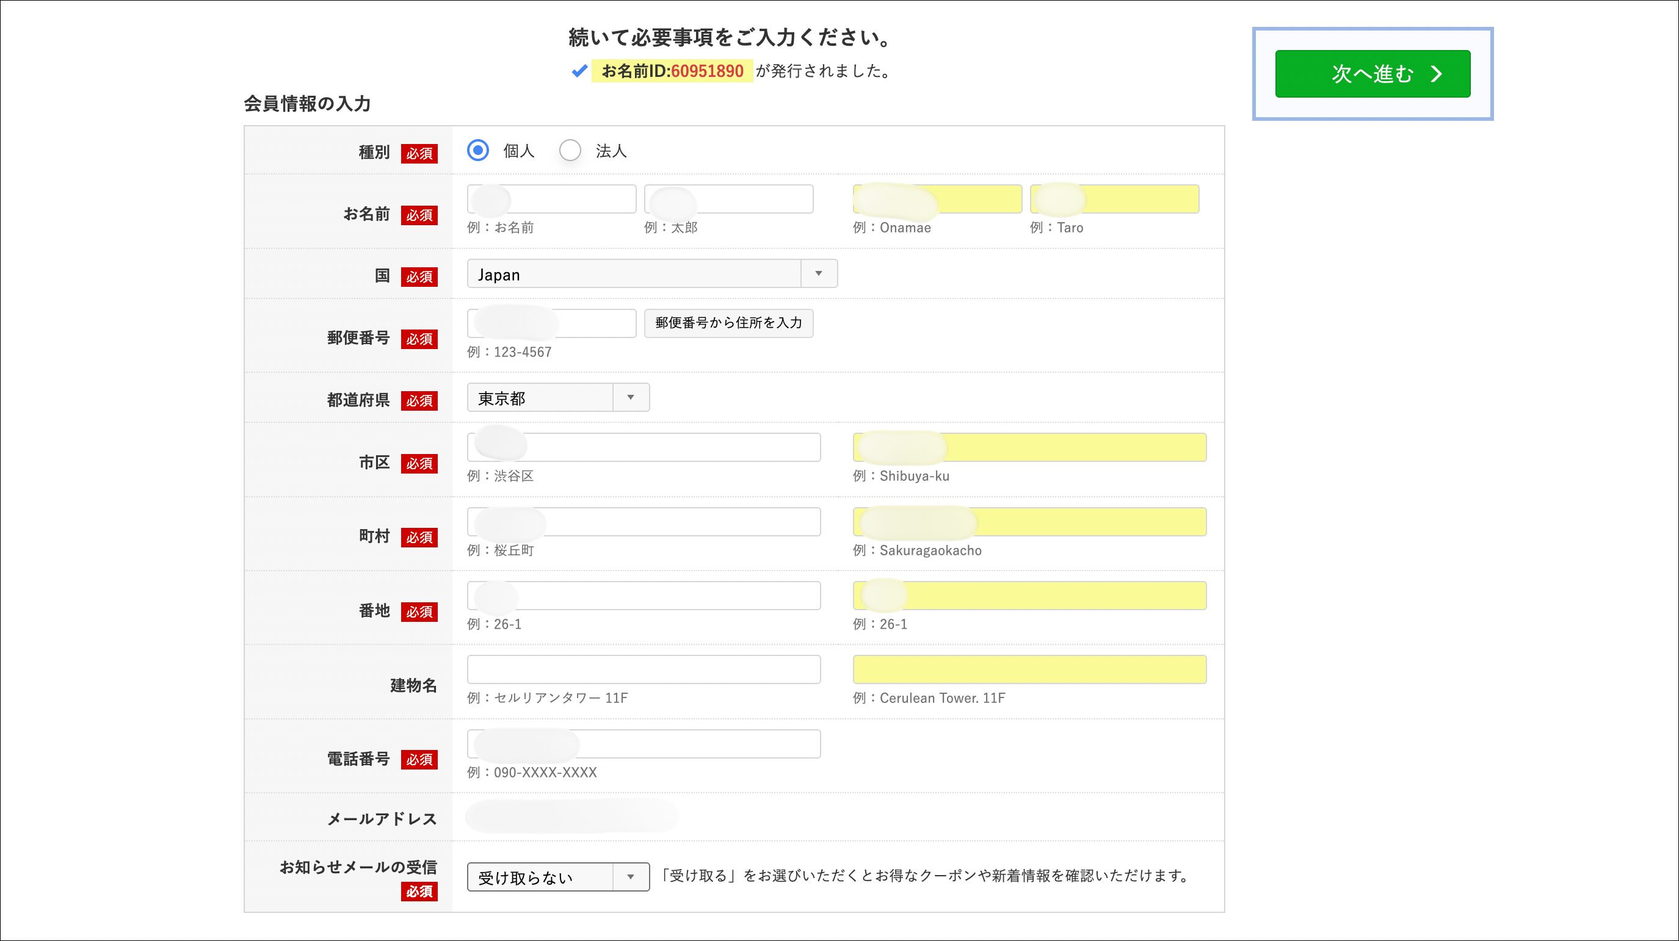Viewport: 1679px width, 941px height.
Task: Click the postal code input field
Action: (551, 323)
